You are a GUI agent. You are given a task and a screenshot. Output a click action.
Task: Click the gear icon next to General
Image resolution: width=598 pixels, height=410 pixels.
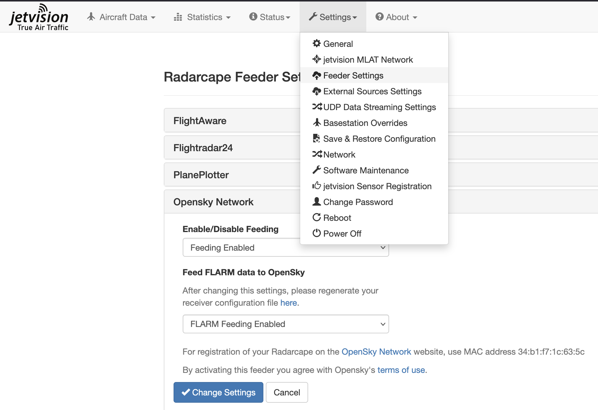pos(317,43)
